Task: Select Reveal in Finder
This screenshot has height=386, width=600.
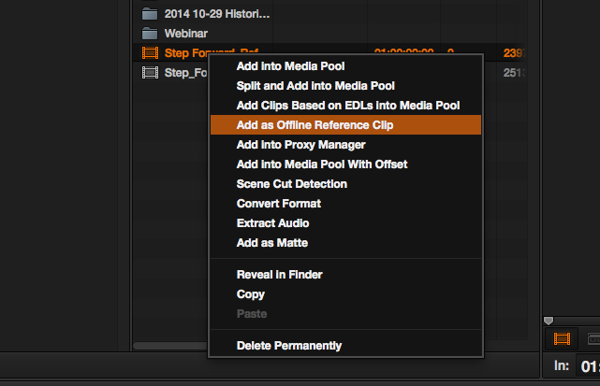Action: pos(279,275)
